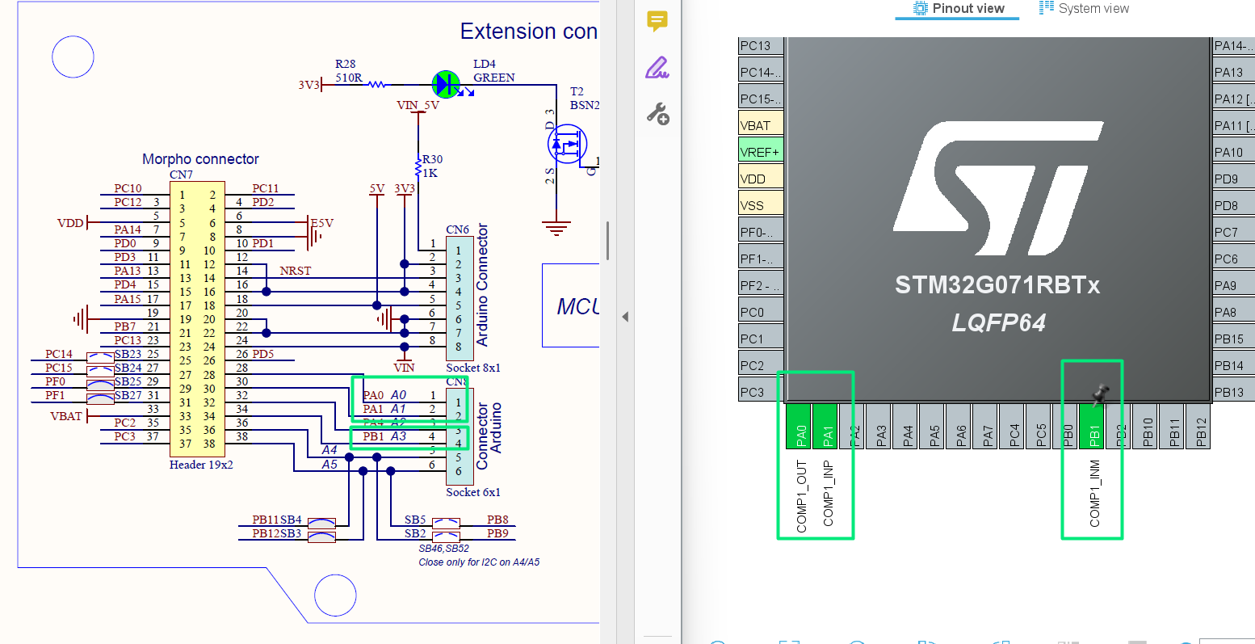This screenshot has width=1255, height=644.
Task: Click the VBAT power pin
Action: click(x=761, y=125)
